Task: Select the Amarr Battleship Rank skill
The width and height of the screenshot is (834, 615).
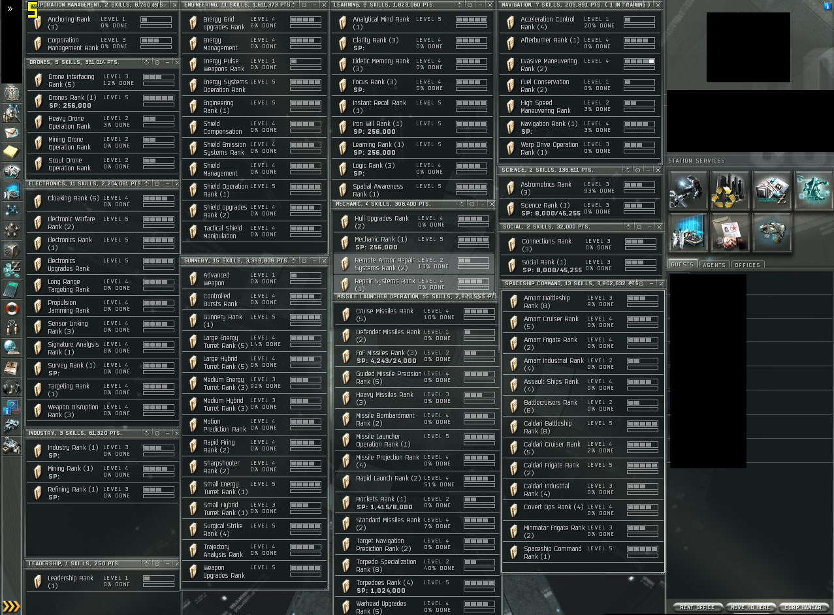Action: click(x=583, y=302)
